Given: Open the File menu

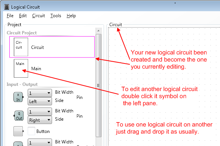Looking at the screenshot, I should point(10,16).
